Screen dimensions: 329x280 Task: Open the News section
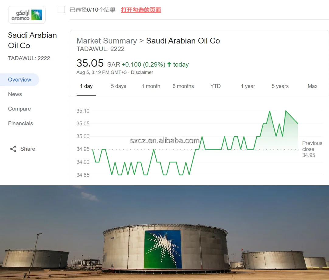pos(15,94)
